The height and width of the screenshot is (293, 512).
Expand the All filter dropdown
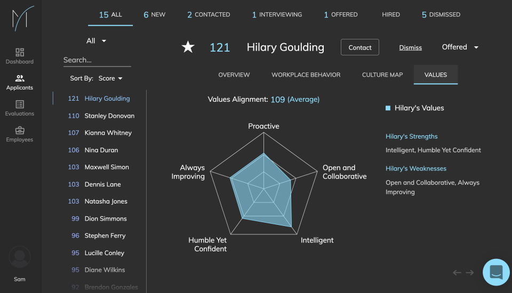pos(97,41)
